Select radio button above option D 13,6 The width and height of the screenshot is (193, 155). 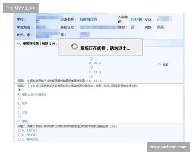click(x=91, y=76)
